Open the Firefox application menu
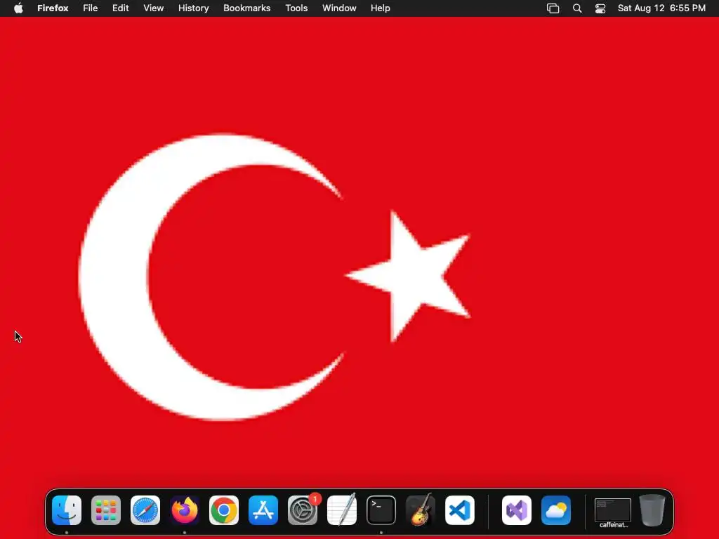The height and width of the screenshot is (539, 719). (53, 8)
